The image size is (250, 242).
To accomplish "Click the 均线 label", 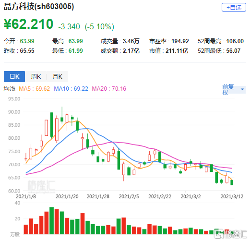I will [x=9, y=88].
